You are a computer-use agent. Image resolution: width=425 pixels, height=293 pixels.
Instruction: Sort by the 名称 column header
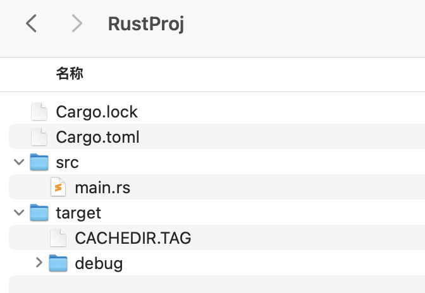click(70, 74)
